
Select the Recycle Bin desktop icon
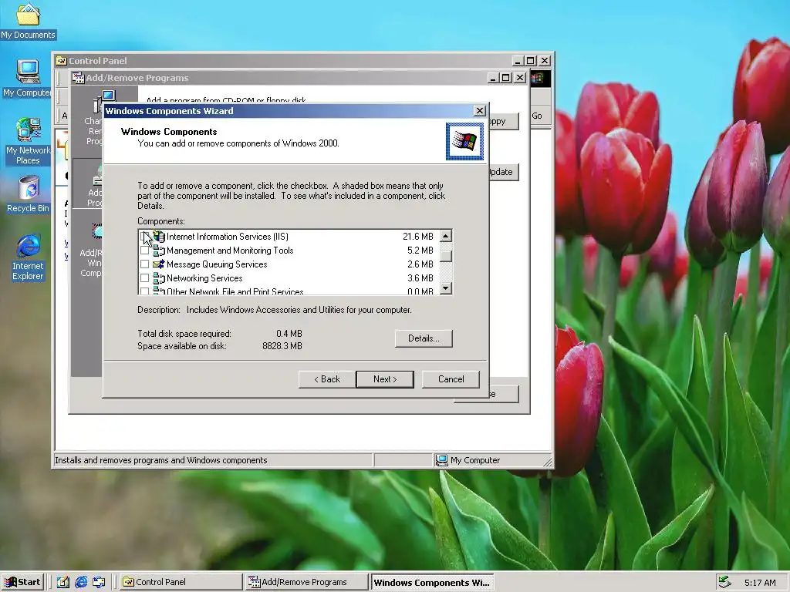29,194
